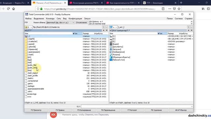Select the access-logs link entry
The width and height of the screenshot is (211, 119).
point(67,94)
